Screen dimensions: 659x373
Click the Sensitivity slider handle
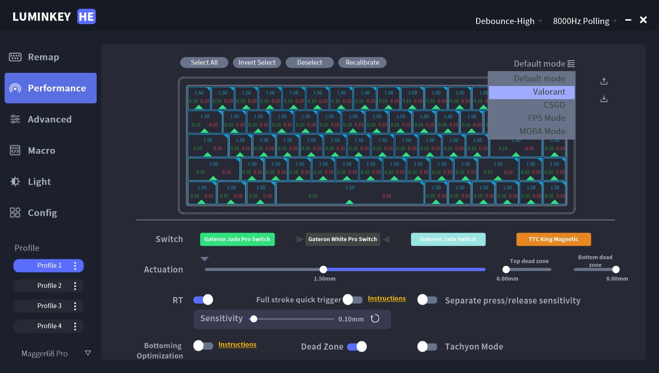(253, 319)
